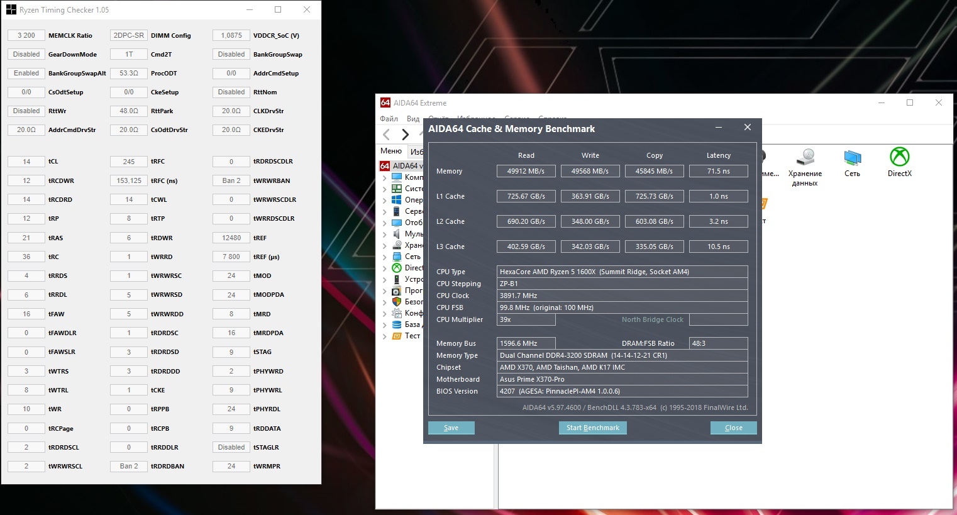This screenshot has width=957, height=515.
Task: Click the Безопасность shield icon in the tree
Action: point(397,302)
